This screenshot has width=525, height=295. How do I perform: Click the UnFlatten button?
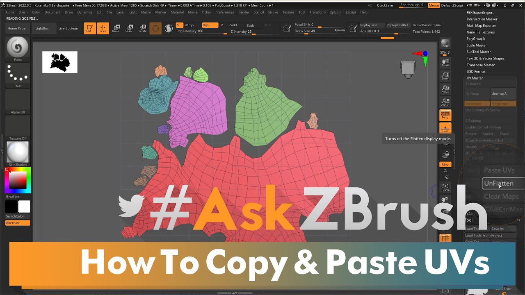tap(503, 184)
